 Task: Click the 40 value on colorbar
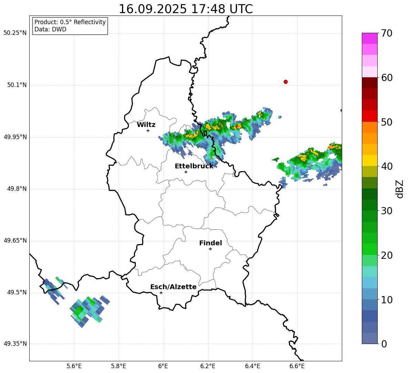click(x=387, y=166)
